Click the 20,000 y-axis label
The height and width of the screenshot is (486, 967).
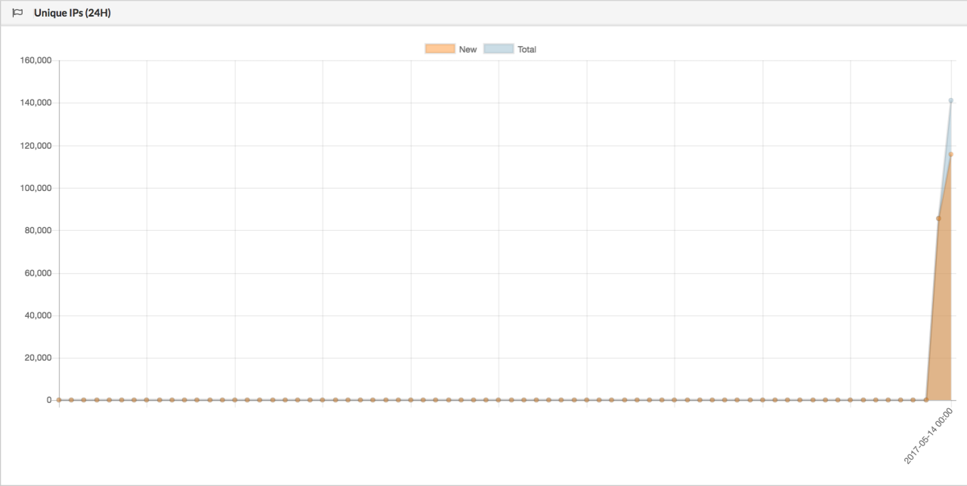[39, 358]
